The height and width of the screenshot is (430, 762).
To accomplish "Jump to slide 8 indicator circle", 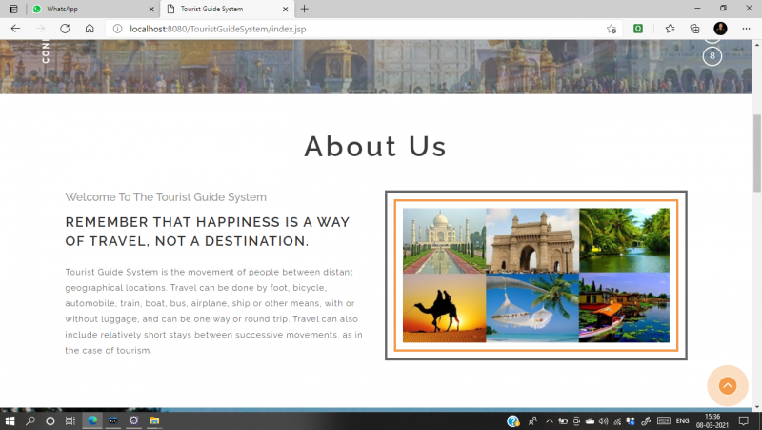I will click(x=712, y=56).
